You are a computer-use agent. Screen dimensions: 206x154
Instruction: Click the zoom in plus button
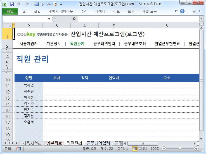tap(196, 149)
